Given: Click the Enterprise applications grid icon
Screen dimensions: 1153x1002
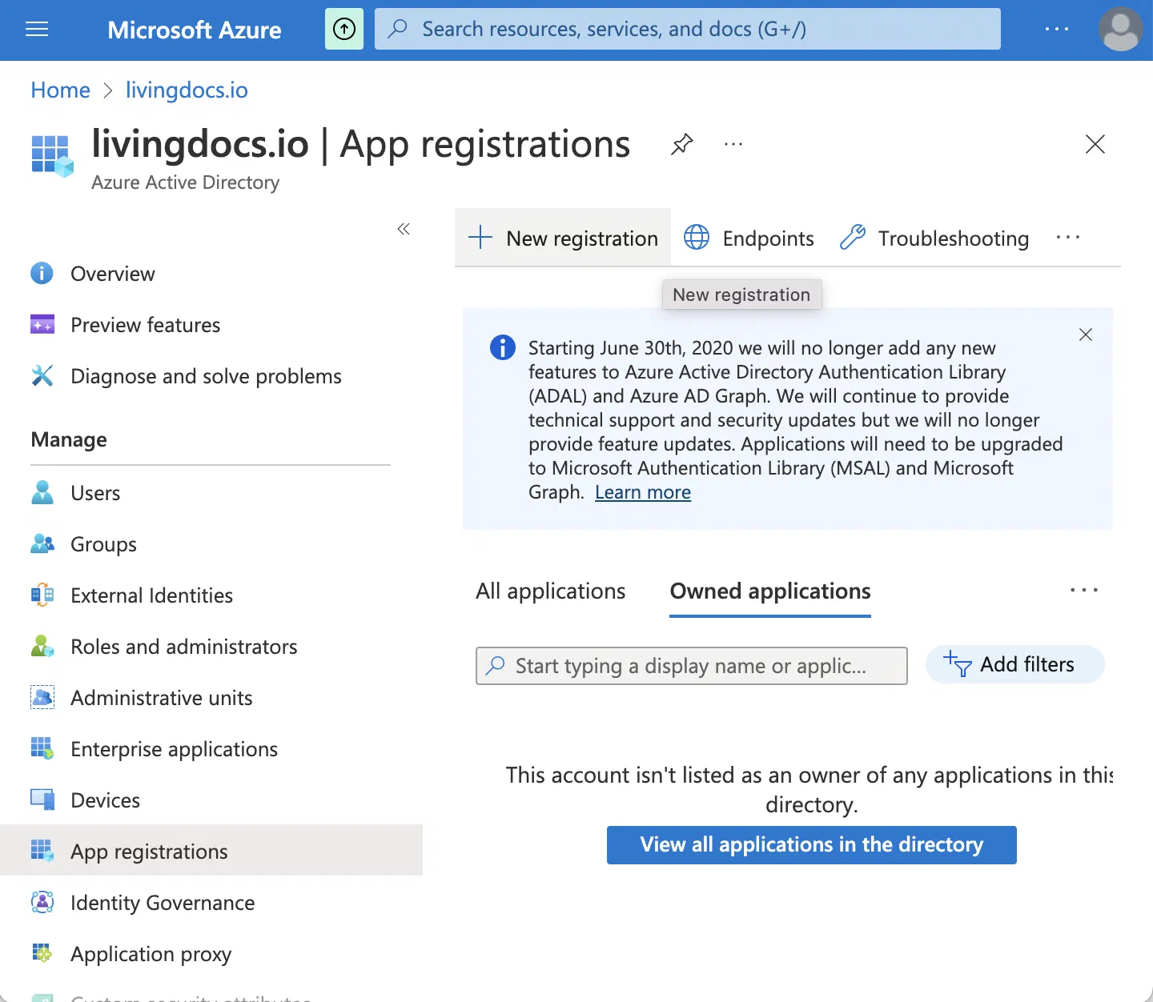Looking at the screenshot, I should click(42, 748).
